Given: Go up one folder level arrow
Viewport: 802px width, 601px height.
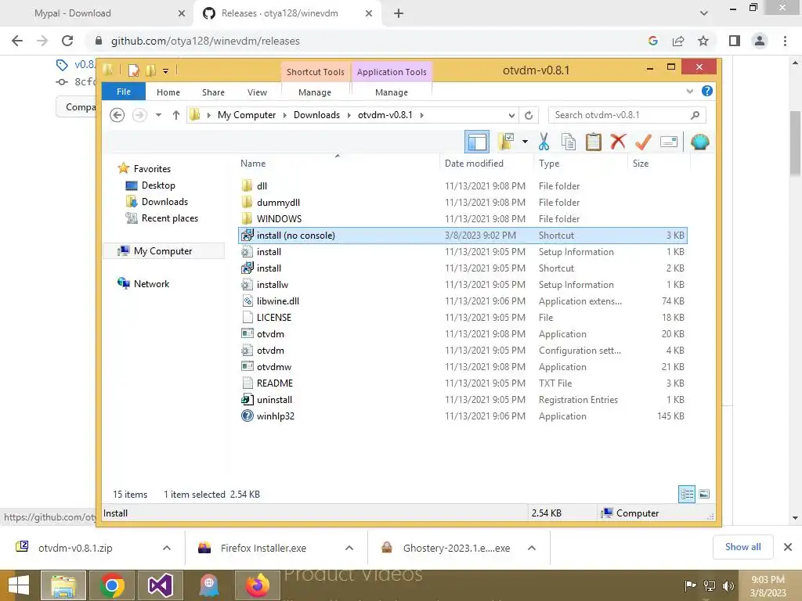Looking at the screenshot, I should [x=176, y=115].
